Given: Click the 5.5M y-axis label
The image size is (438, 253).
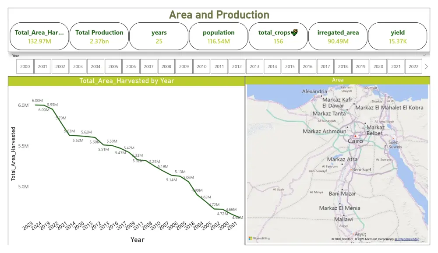Looking at the screenshot, I should pyautogui.click(x=24, y=146).
